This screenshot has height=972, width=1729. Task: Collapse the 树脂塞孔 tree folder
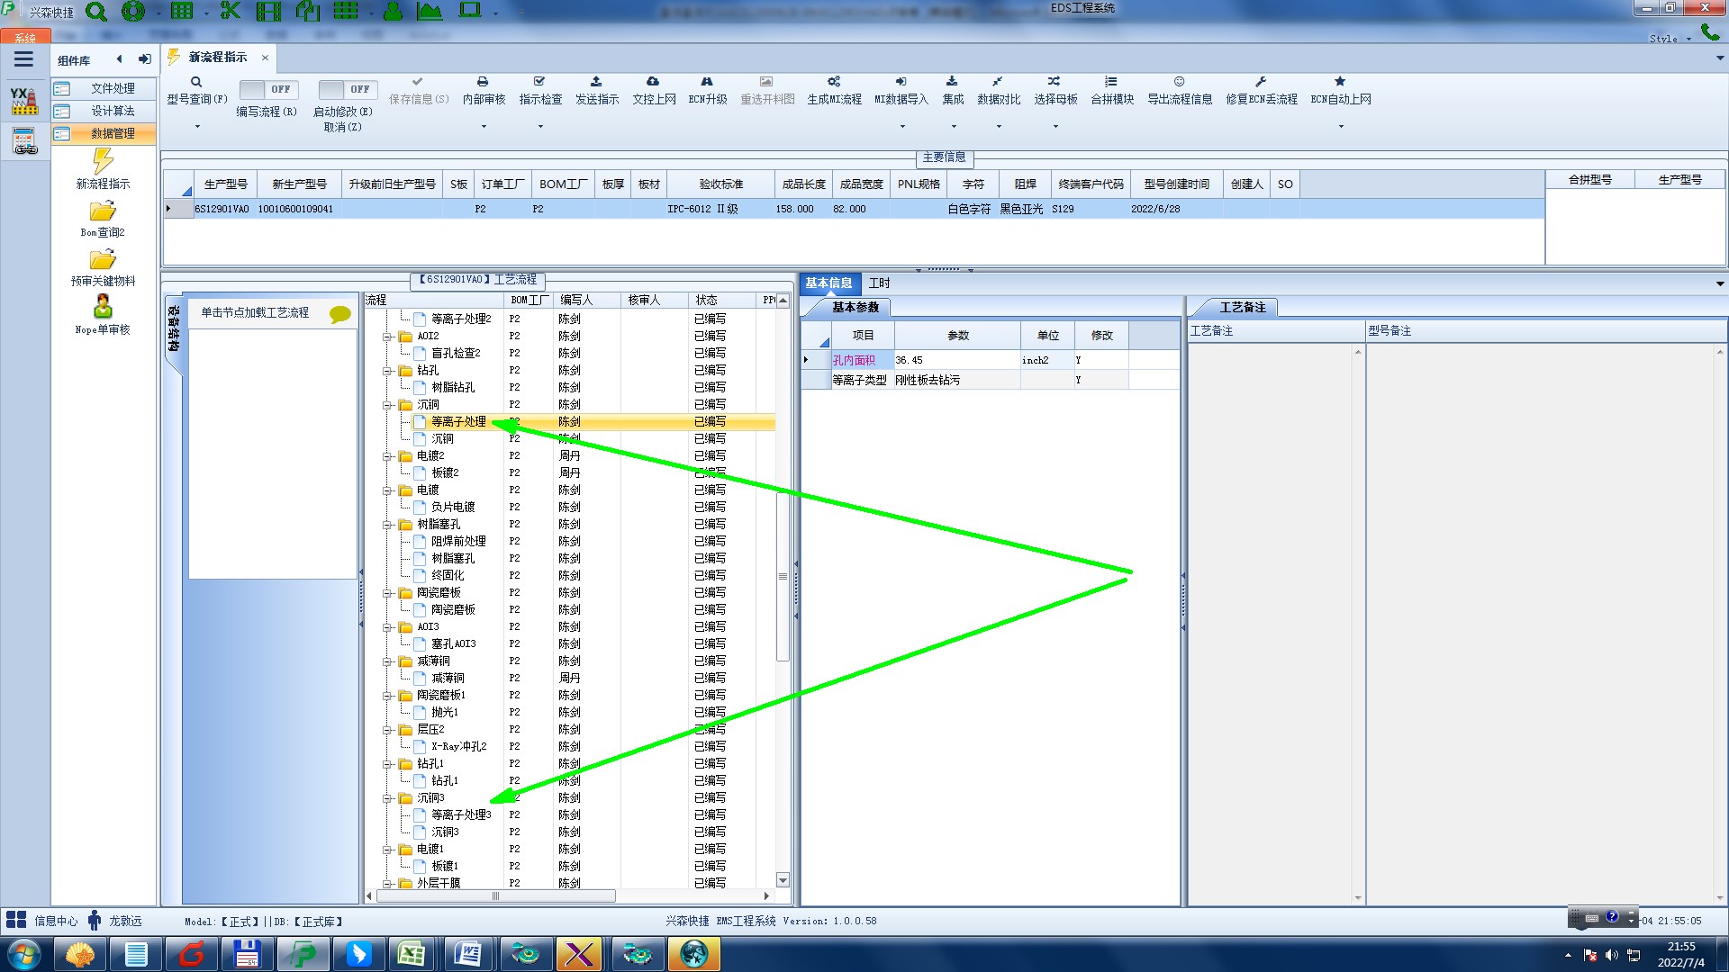pos(387,525)
